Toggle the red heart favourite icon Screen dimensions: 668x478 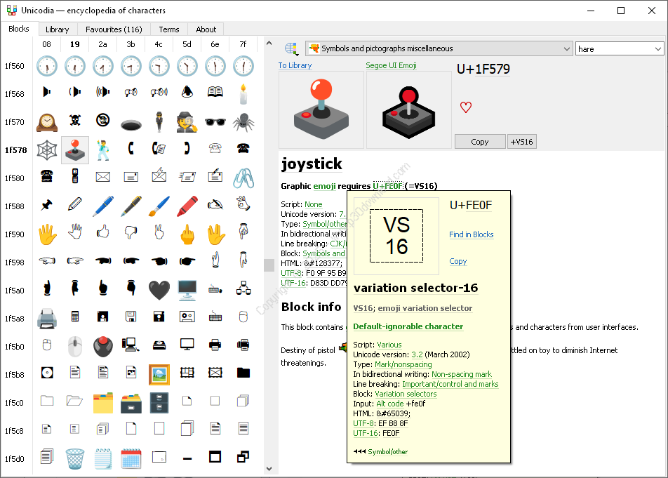pos(465,107)
